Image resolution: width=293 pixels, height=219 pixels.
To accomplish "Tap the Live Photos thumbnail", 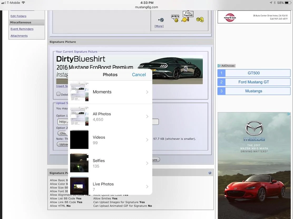I will tap(79, 186).
